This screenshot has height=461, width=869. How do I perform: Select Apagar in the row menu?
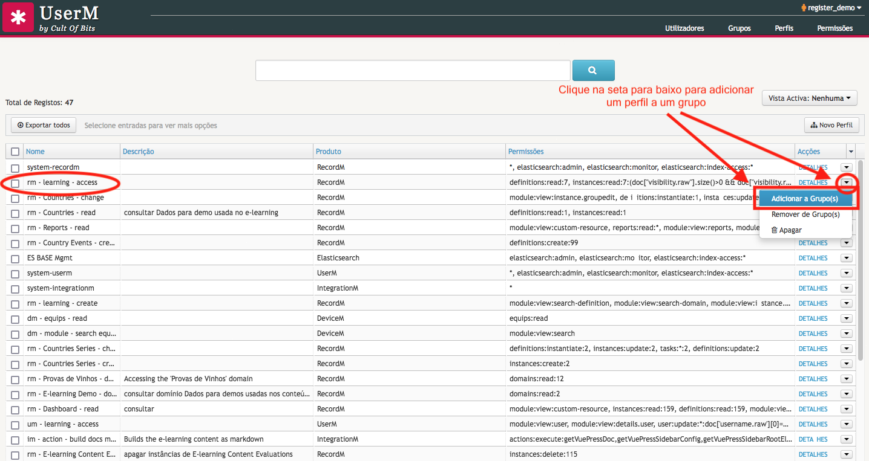[805, 230]
